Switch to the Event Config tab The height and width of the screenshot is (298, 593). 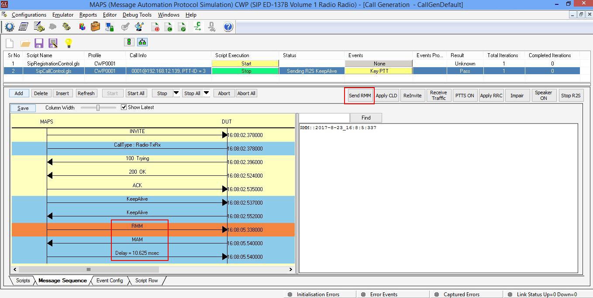pos(110,281)
